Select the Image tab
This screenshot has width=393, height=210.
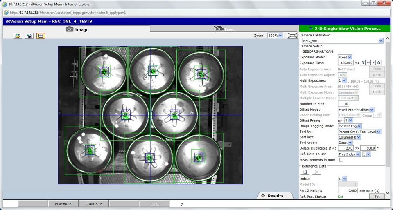point(77,29)
